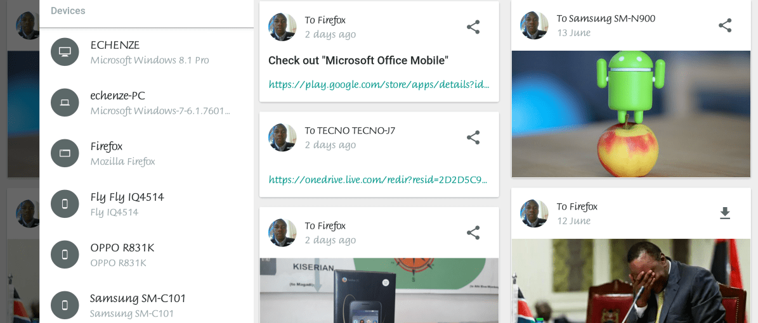Open the facepalm man photo thumbnail
758x323 pixels.
(x=631, y=281)
